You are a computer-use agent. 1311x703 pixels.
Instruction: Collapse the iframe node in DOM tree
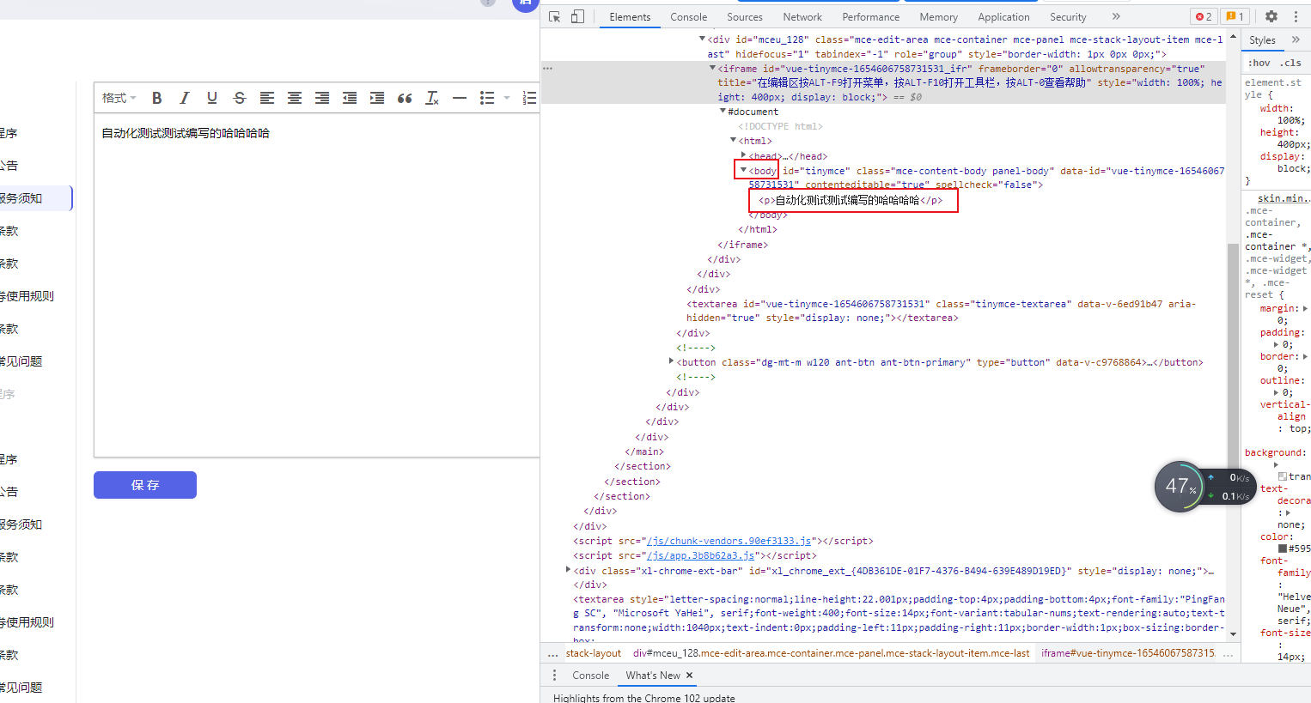[x=712, y=68]
